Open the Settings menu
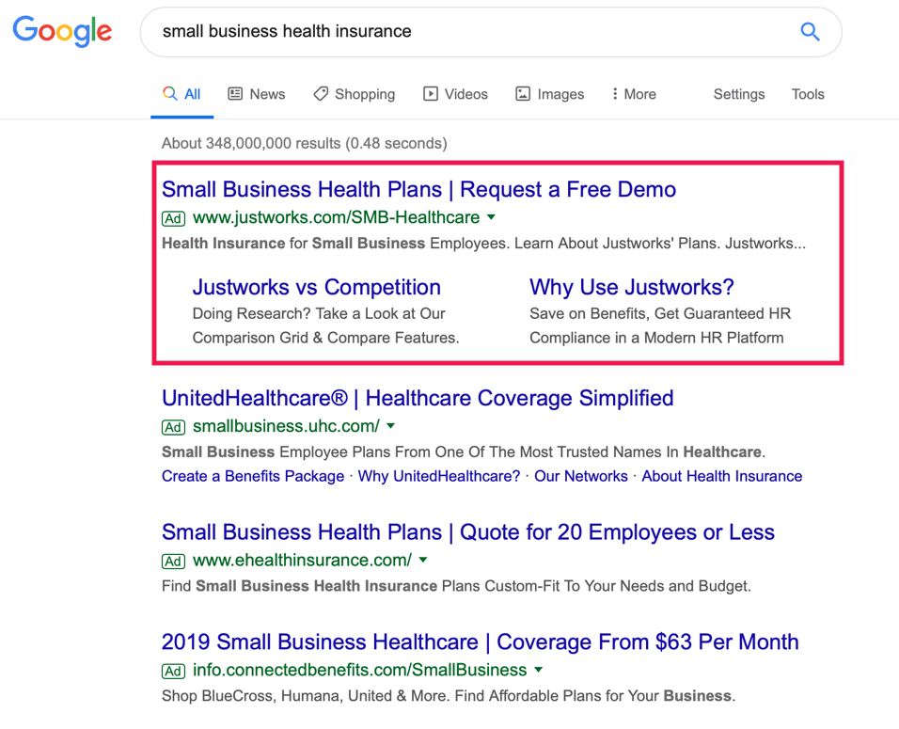Image resolution: width=899 pixels, height=729 pixels. (x=738, y=94)
